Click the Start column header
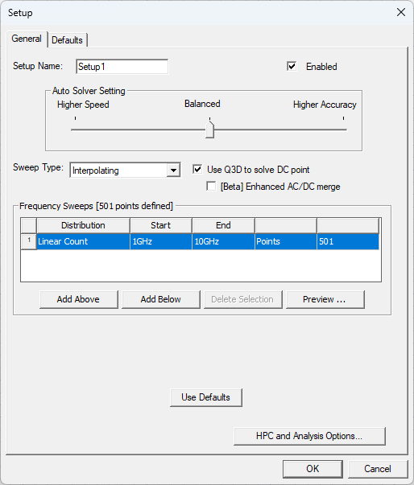Image resolution: width=414 pixels, height=485 pixels. click(x=161, y=225)
